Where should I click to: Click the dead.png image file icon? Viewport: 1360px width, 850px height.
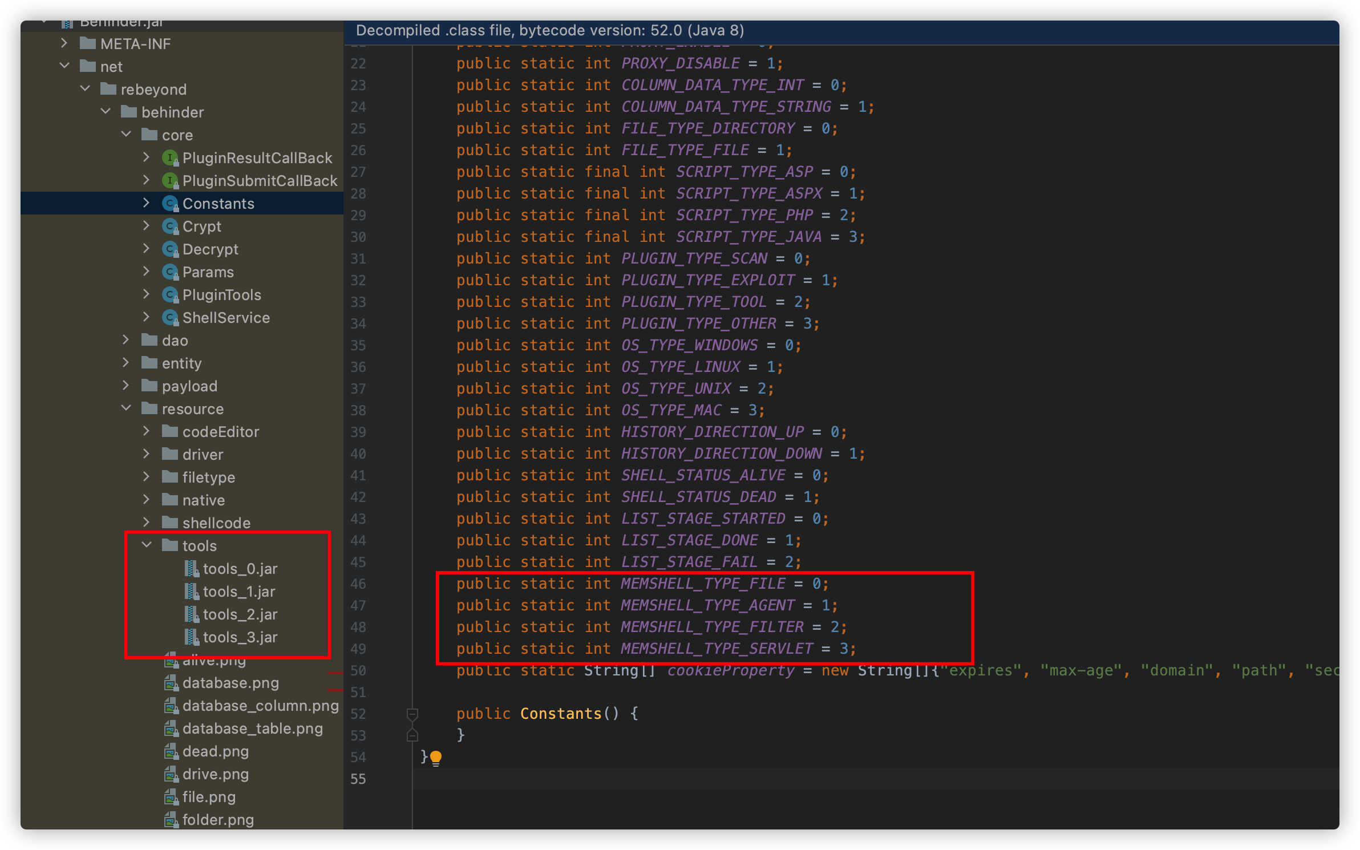point(171,751)
